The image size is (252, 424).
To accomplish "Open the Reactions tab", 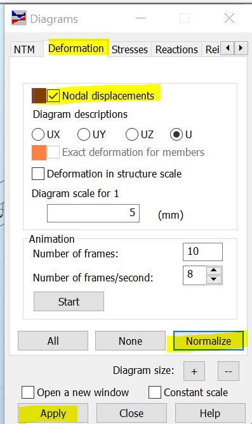I will coord(176,49).
